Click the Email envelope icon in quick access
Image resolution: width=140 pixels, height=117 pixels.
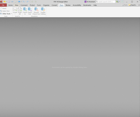[15, 2]
